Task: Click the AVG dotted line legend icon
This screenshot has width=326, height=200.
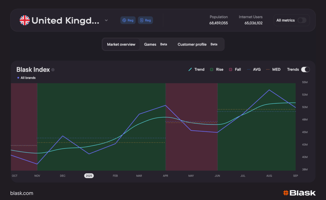Action: (248, 69)
